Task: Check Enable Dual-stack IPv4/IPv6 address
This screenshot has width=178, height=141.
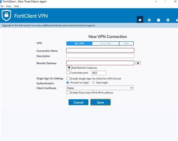Action: pos(68,93)
